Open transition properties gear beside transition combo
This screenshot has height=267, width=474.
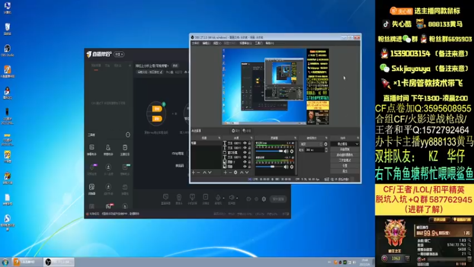point(325,144)
